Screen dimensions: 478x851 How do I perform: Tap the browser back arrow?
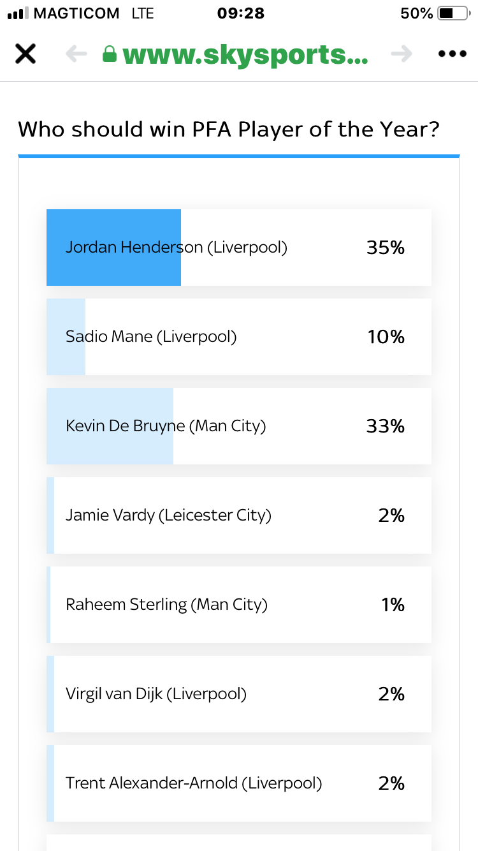pos(76,54)
